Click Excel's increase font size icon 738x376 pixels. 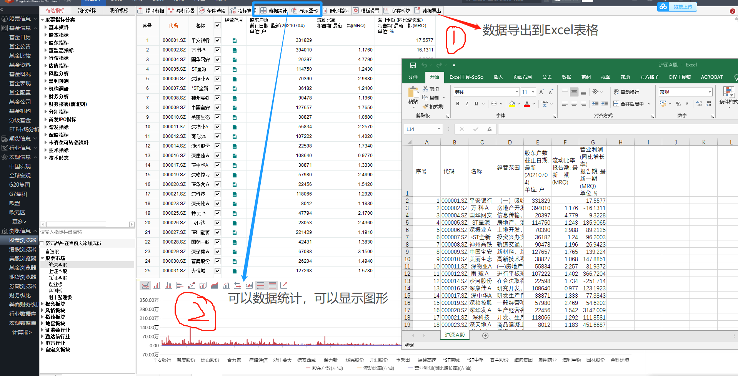541,92
